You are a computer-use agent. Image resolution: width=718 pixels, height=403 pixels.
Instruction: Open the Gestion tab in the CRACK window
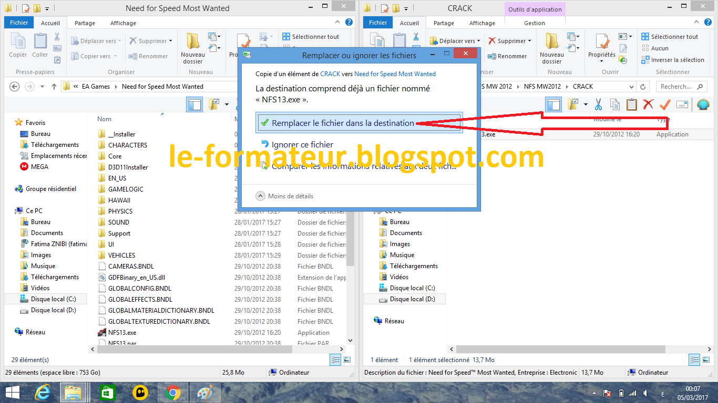coord(535,23)
